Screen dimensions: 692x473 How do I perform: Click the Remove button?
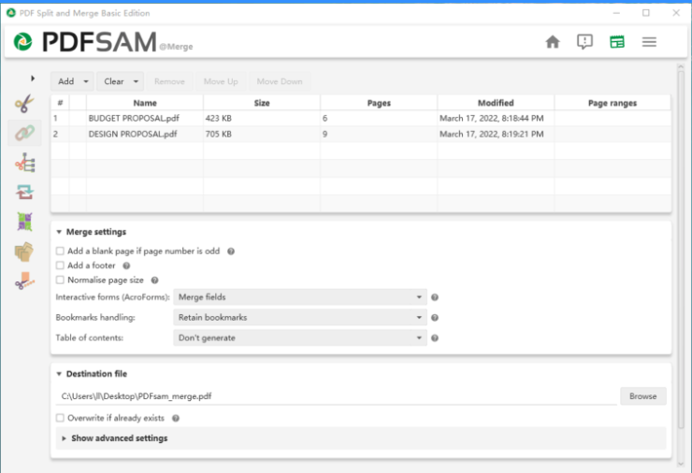169,81
